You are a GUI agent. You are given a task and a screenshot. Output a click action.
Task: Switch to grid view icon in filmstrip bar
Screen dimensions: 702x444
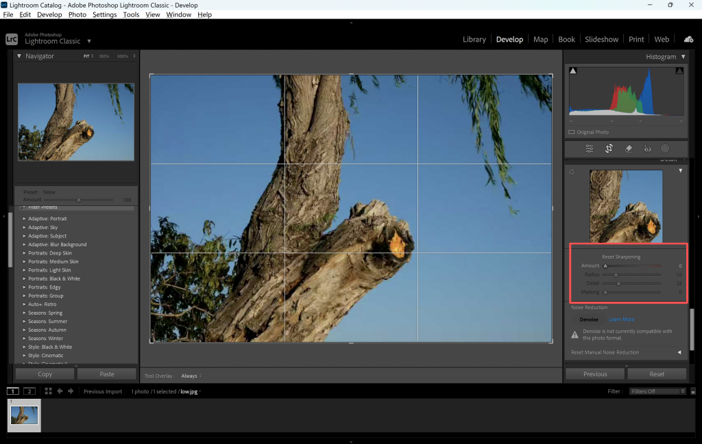tap(49, 391)
